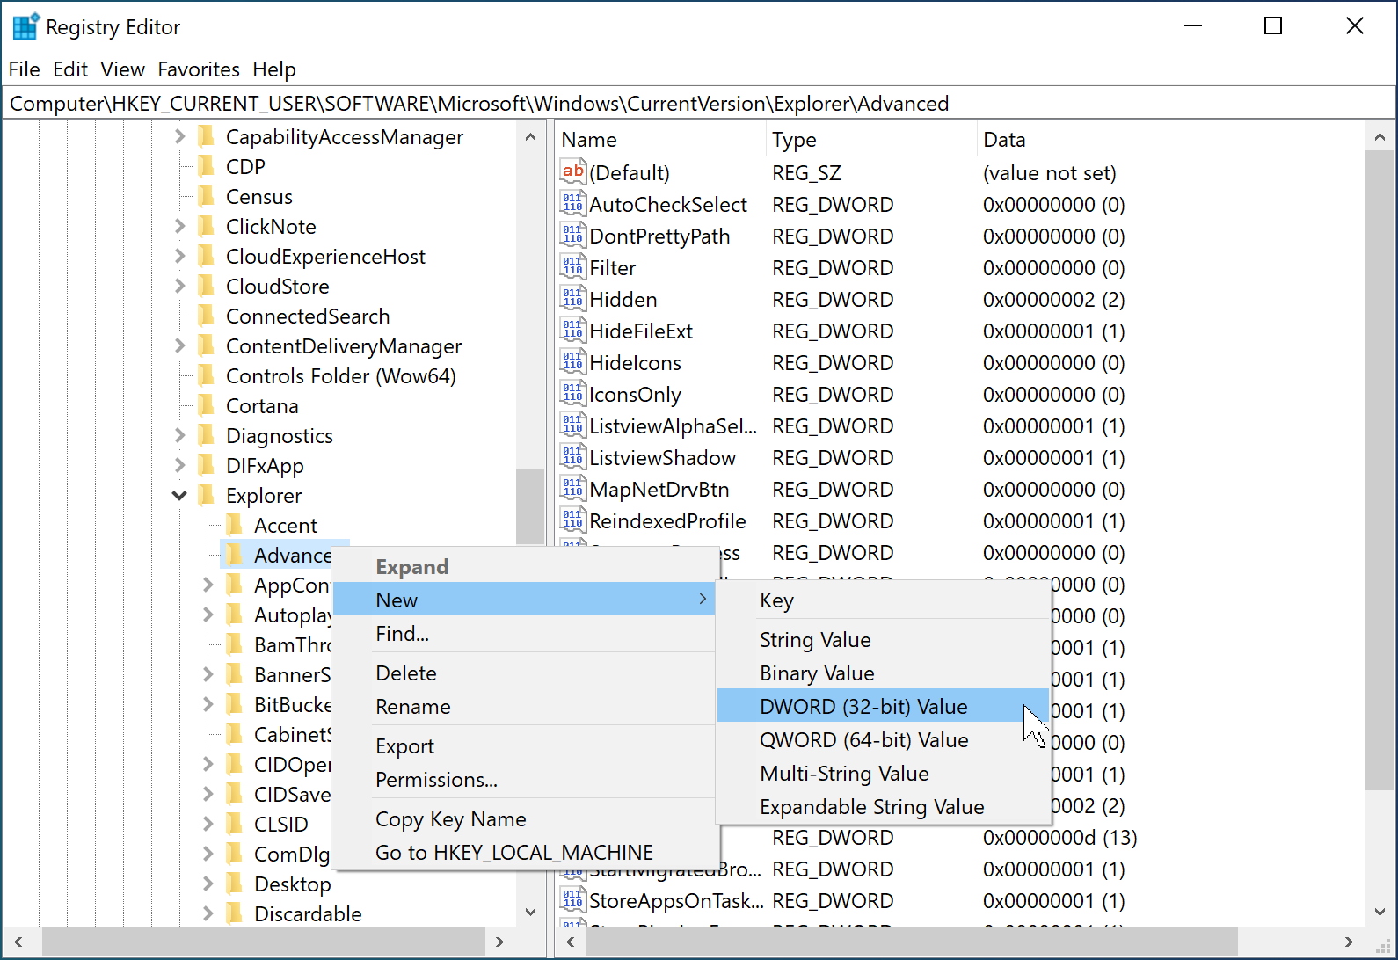The image size is (1398, 960).
Task: Select Binary Value in the submenu
Action: pos(883,673)
